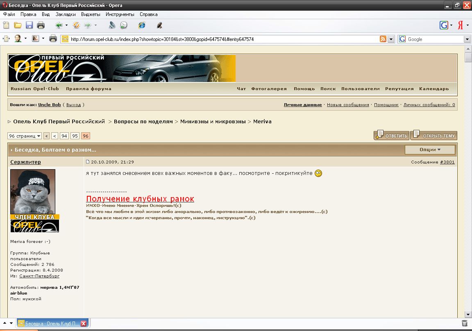Click the Санкт-Петербург location link

point(39,276)
